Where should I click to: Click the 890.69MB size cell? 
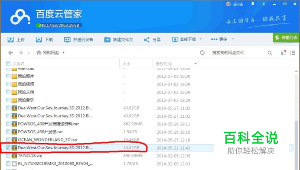click(x=133, y=156)
